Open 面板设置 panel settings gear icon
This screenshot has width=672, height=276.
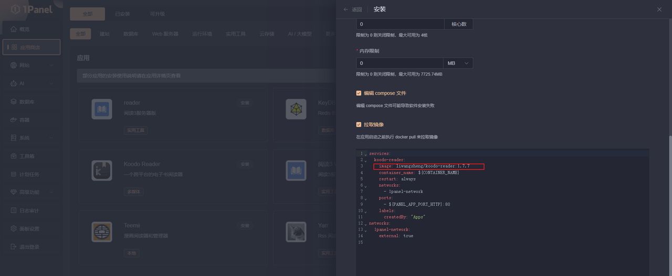point(14,229)
